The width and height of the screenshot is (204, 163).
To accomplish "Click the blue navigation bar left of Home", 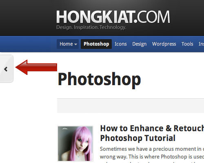I will tap(28, 44).
